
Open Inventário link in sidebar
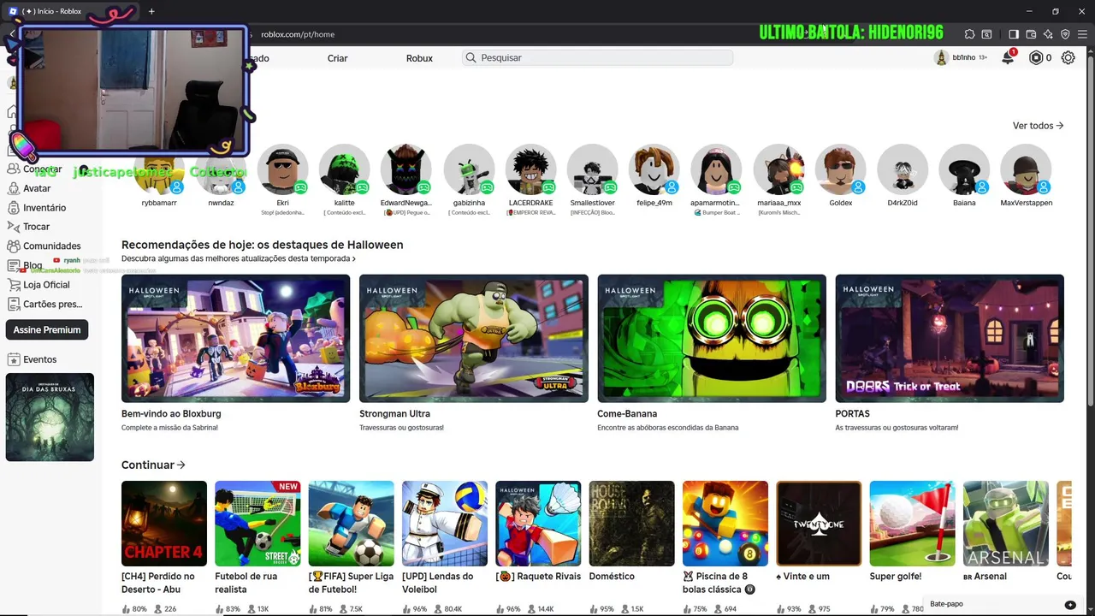[44, 208]
